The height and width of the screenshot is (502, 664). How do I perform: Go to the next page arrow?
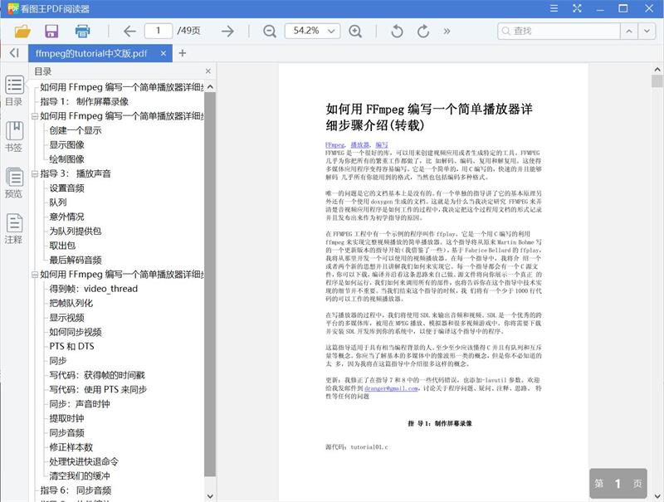point(227,31)
